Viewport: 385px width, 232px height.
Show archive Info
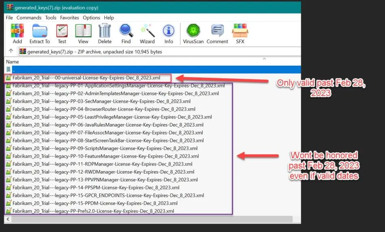pos(169,33)
